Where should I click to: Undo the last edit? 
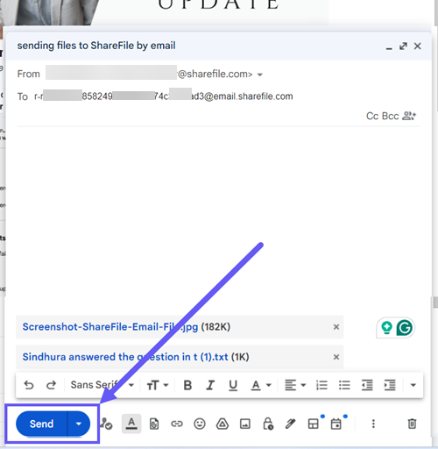coord(29,385)
